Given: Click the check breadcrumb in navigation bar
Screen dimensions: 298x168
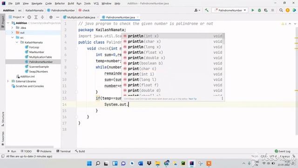Looking at the screenshot, I should (x=84, y=10).
